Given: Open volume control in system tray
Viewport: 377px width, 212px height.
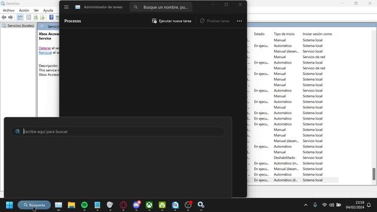Looking at the screenshot, I should tap(332, 205).
